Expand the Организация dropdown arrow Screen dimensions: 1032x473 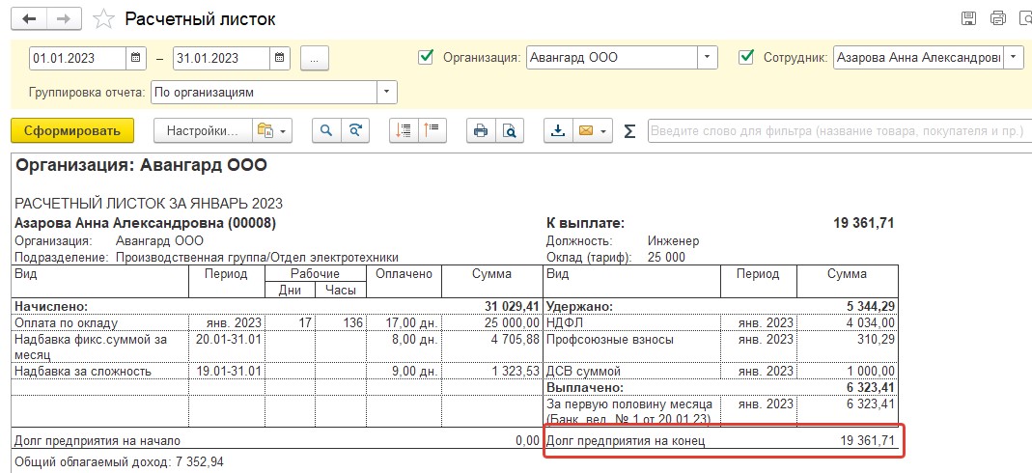(707, 58)
